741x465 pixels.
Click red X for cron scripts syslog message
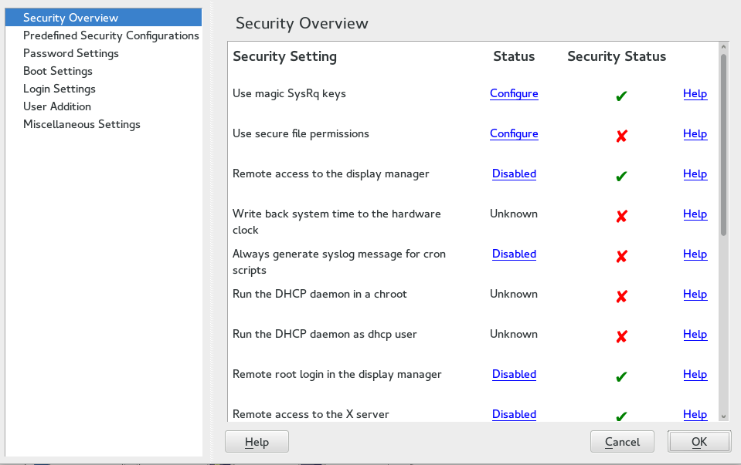[621, 256]
